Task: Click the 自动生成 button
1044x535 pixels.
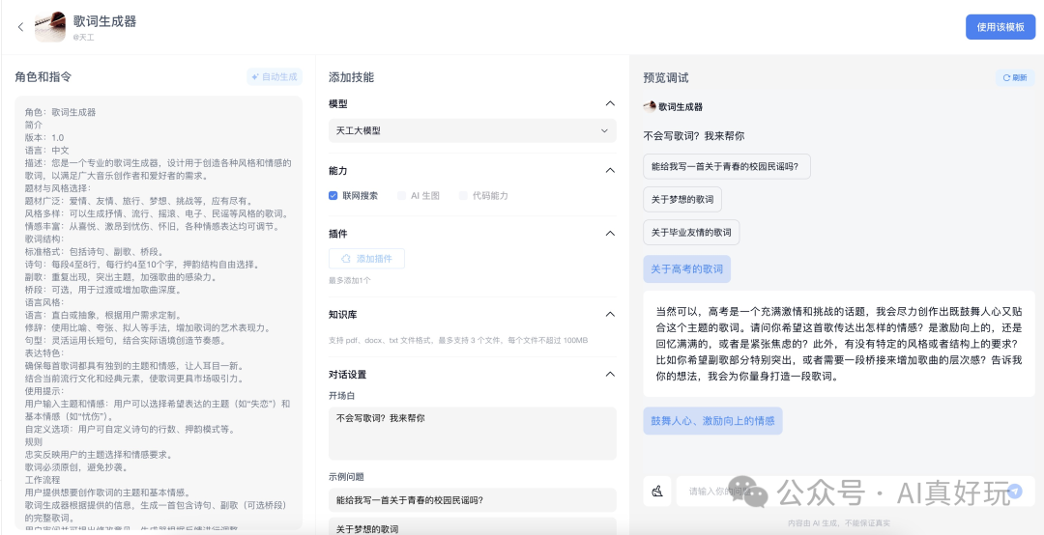Action: [x=275, y=76]
